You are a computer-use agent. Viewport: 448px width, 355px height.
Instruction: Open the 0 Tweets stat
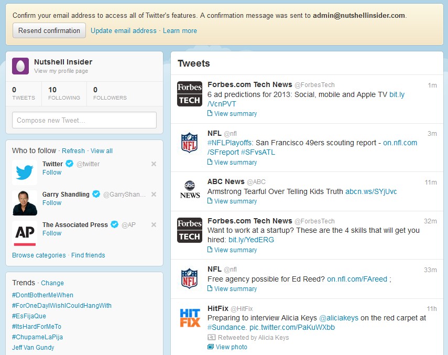(24, 93)
